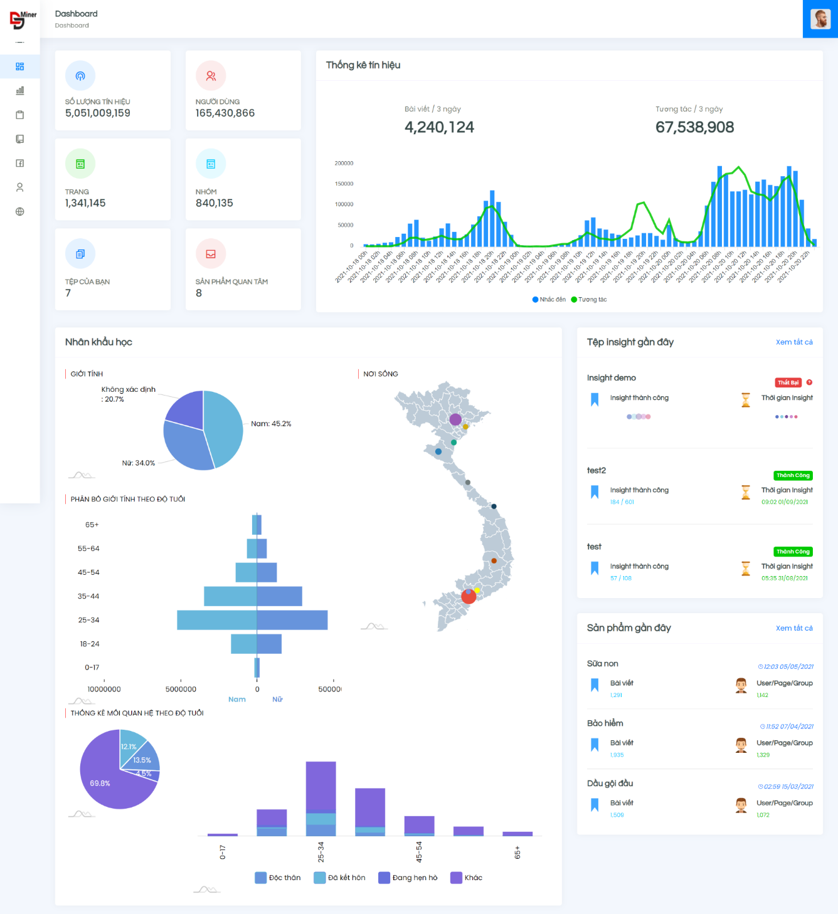Toggle the Độc thân legend entry

click(278, 878)
